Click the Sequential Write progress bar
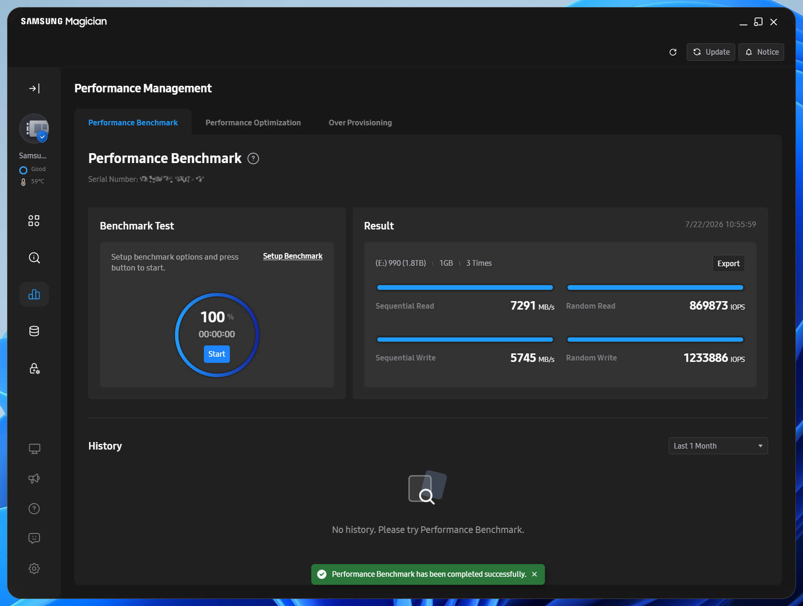 [x=465, y=339]
